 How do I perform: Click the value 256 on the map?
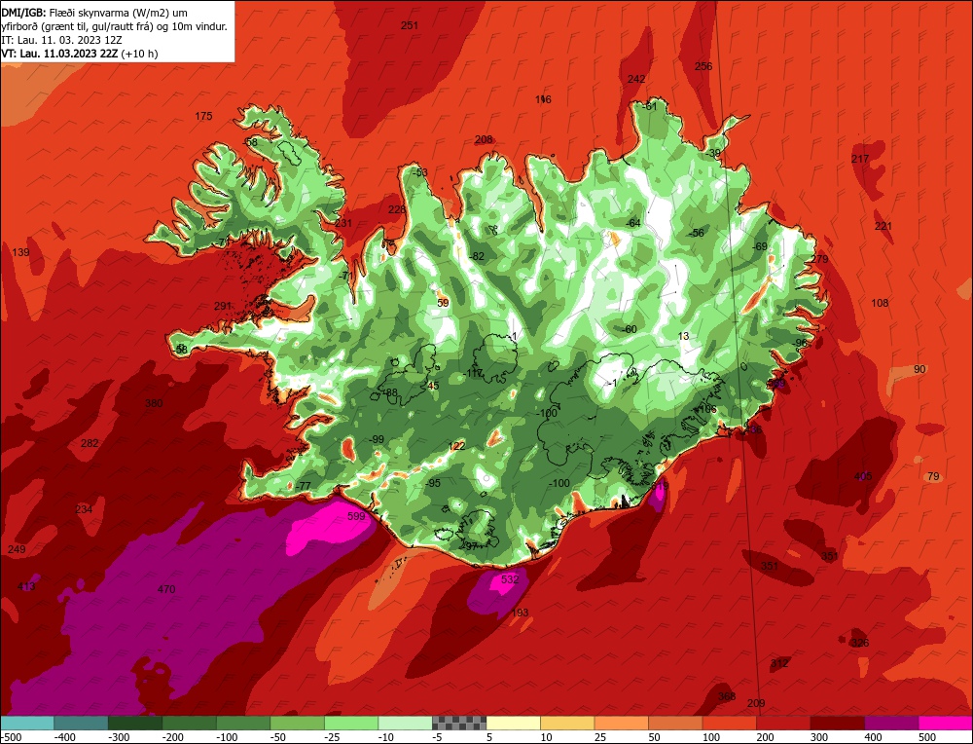[703, 66]
